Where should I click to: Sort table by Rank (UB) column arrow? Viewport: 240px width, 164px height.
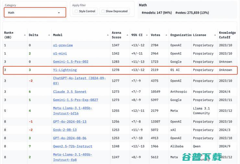(25, 35)
